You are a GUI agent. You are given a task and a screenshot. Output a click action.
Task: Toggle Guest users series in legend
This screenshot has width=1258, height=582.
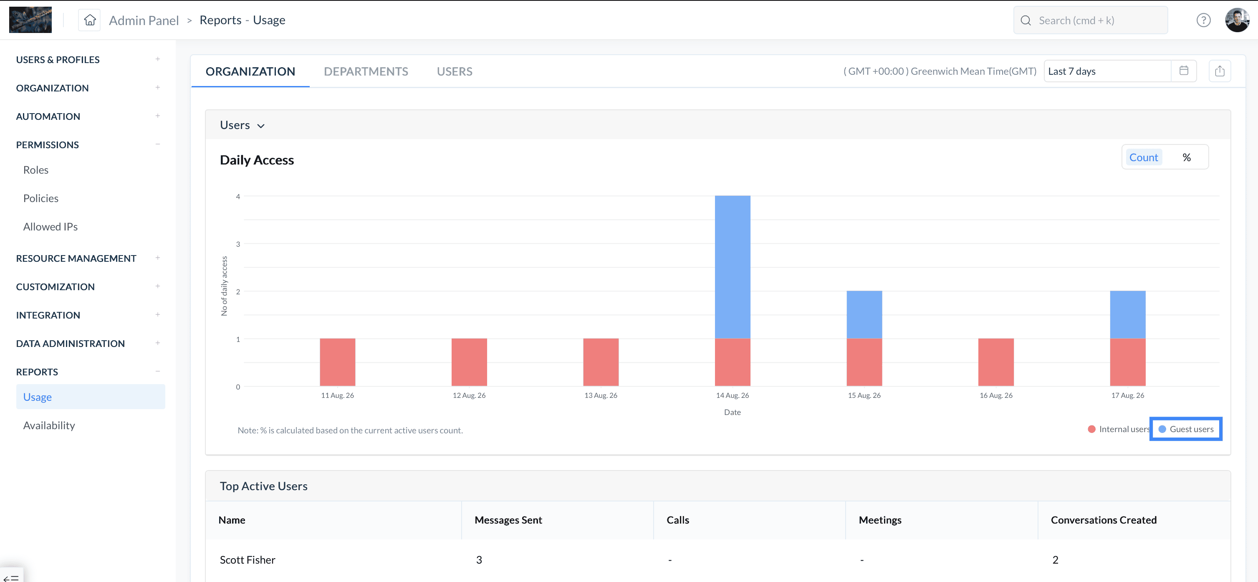[x=1186, y=429]
